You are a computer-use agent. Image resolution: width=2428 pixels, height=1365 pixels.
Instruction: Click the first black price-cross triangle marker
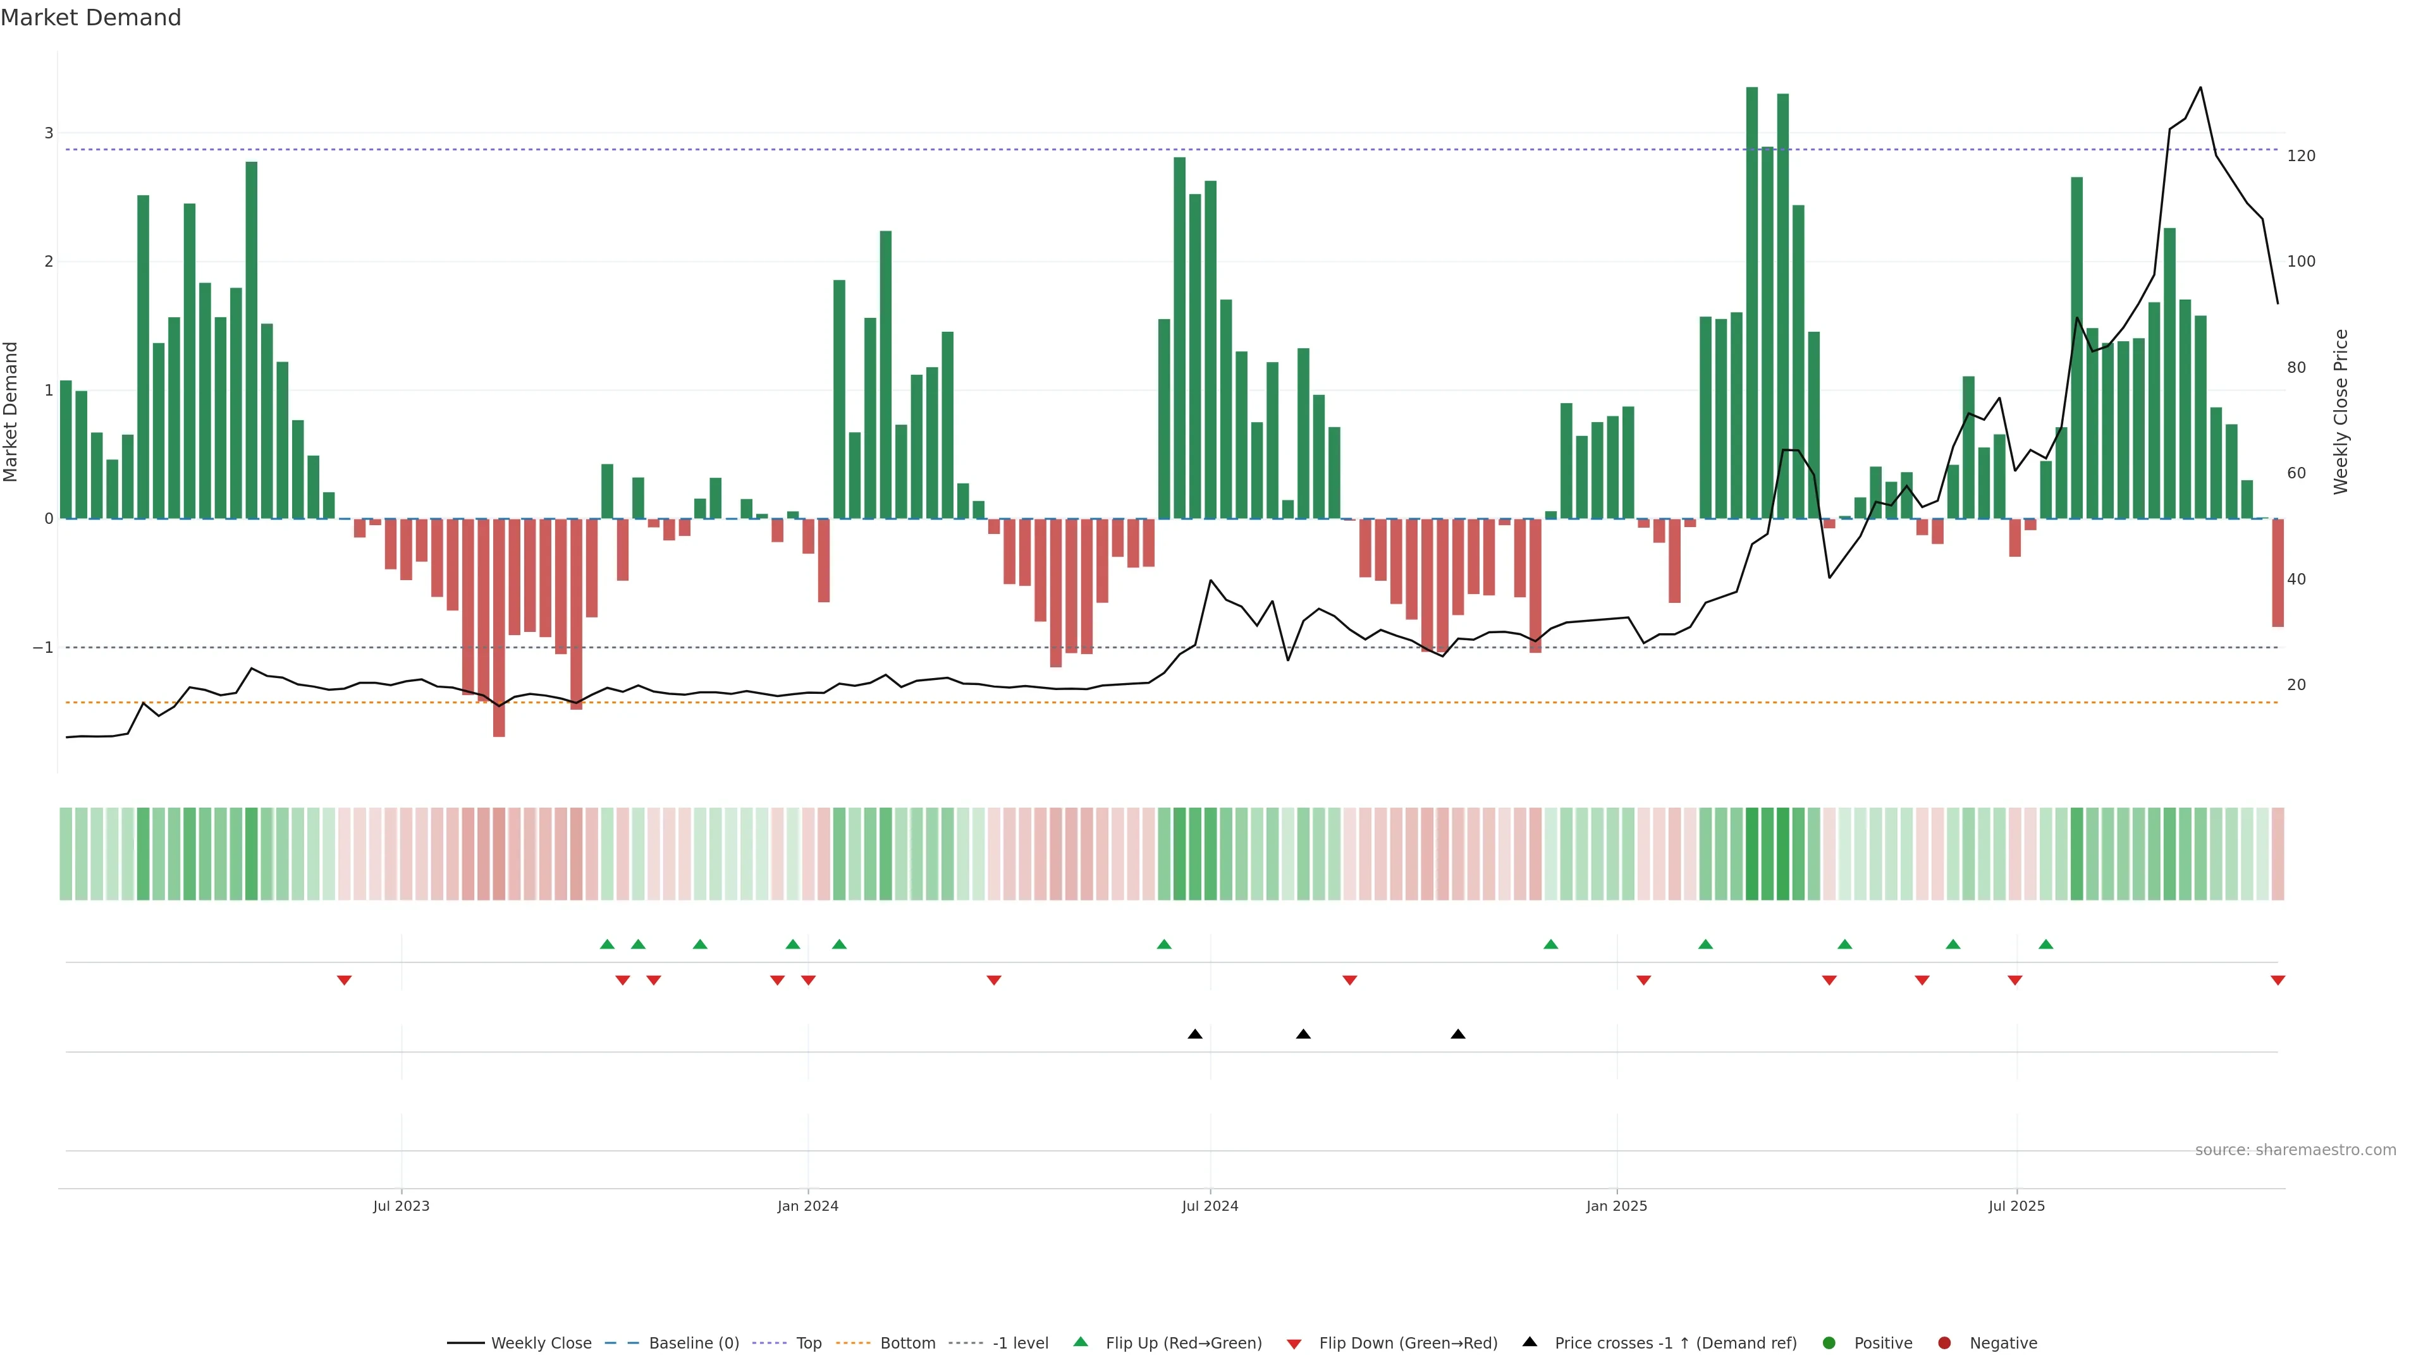tap(1195, 1034)
